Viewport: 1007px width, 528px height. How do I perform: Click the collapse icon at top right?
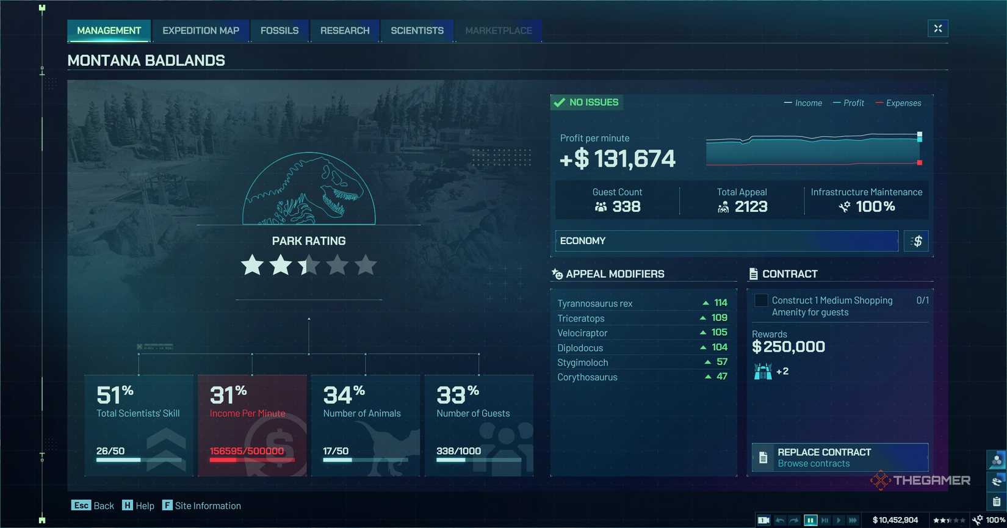[x=938, y=29]
